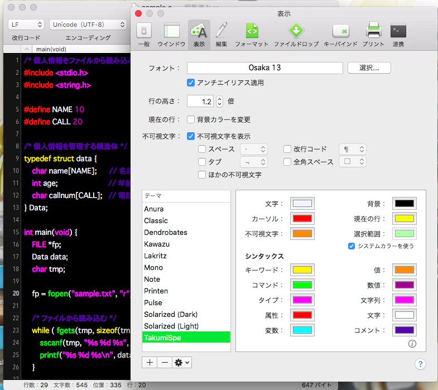Click the キーワード yellow color swatch
438x390 pixels.
[x=302, y=269]
